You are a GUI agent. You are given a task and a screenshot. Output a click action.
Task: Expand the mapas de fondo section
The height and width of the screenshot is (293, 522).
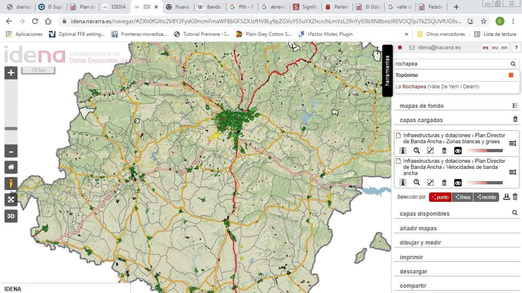pyautogui.click(x=421, y=106)
